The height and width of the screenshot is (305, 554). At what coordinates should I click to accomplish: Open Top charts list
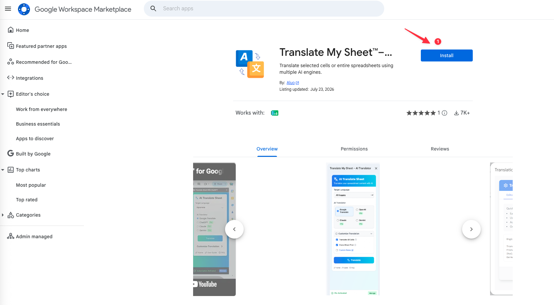coord(28,170)
